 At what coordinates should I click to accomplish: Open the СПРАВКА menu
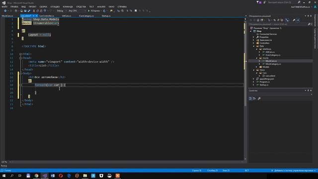(122, 6)
